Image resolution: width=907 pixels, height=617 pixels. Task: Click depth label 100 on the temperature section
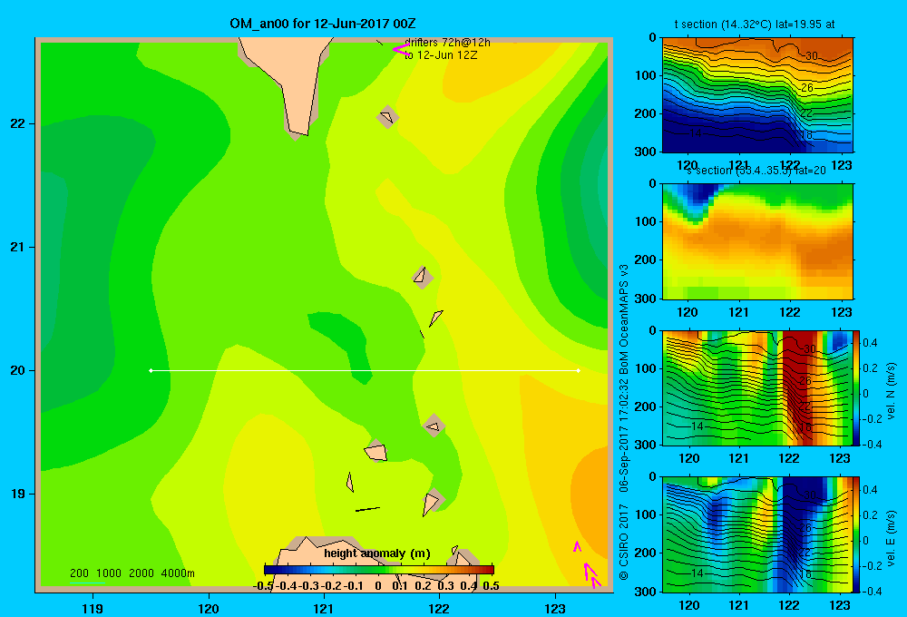point(645,75)
